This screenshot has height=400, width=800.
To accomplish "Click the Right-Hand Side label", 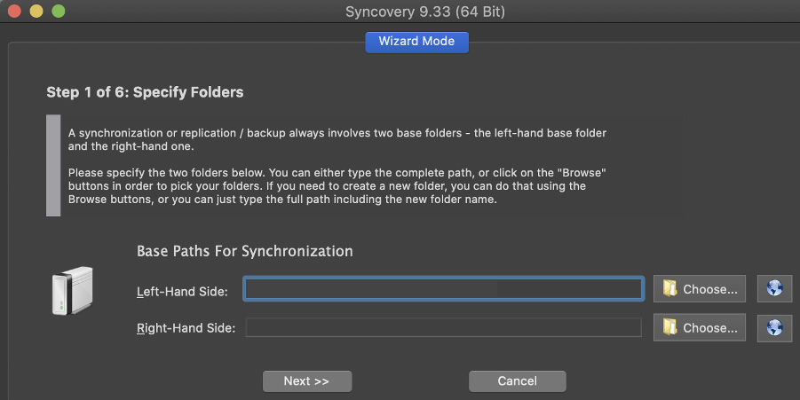I will pos(186,328).
